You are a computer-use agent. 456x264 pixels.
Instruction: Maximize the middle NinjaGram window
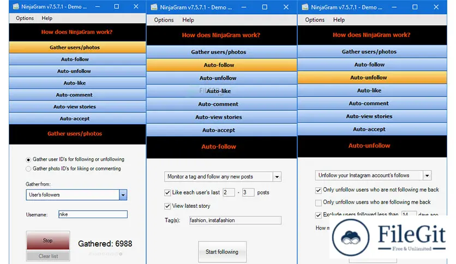click(x=265, y=7)
